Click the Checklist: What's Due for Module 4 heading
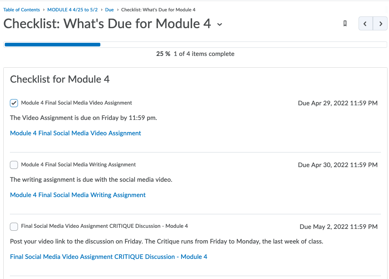Viewport: 389px width, 279px height. [x=107, y=24]
